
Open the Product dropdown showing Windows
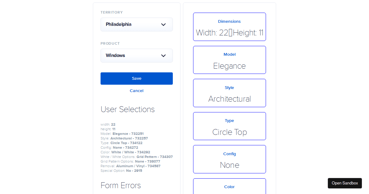pos(137,55)
